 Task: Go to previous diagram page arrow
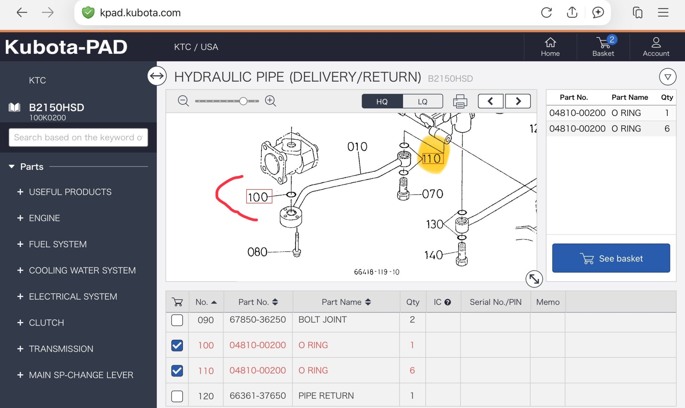[490, 101]
